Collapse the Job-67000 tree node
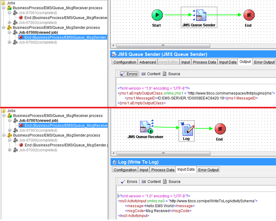The image size is (276, 221). [x=10, y=32]
